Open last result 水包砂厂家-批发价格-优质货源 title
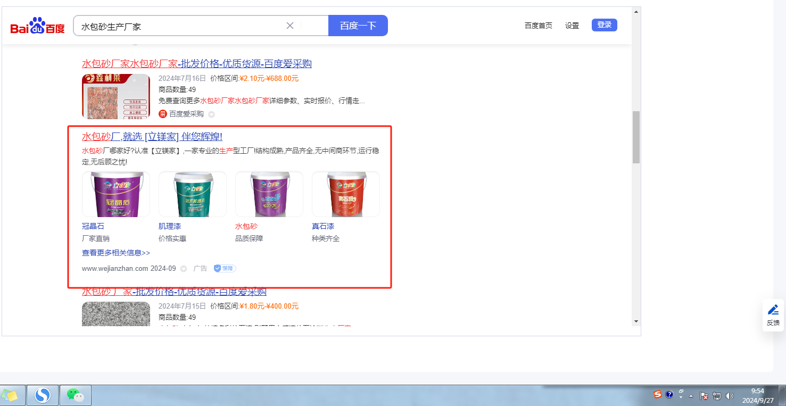 pos(174,292)
